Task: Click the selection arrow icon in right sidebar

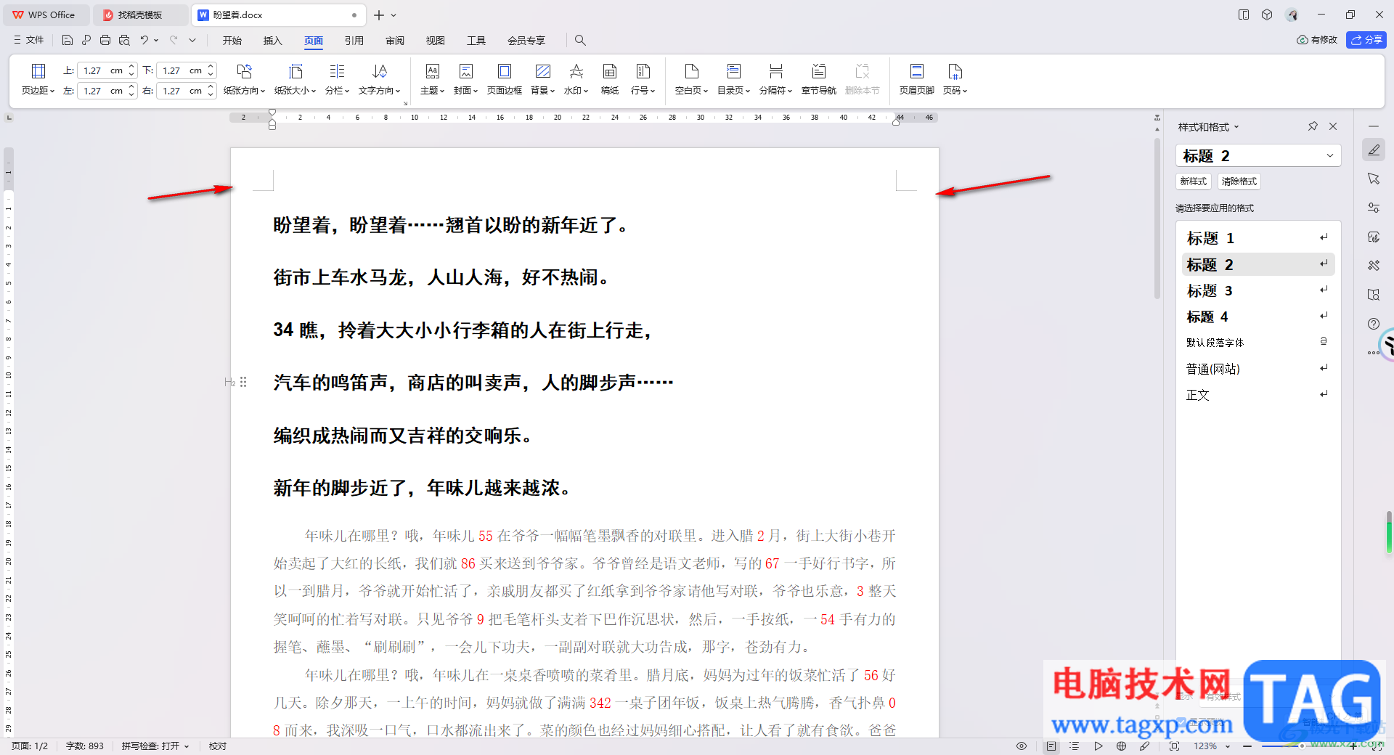Action: [1373, 179]
